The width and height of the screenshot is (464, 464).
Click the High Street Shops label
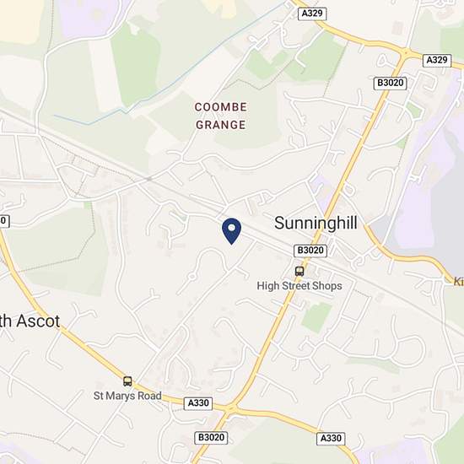(x=299, y=286)
